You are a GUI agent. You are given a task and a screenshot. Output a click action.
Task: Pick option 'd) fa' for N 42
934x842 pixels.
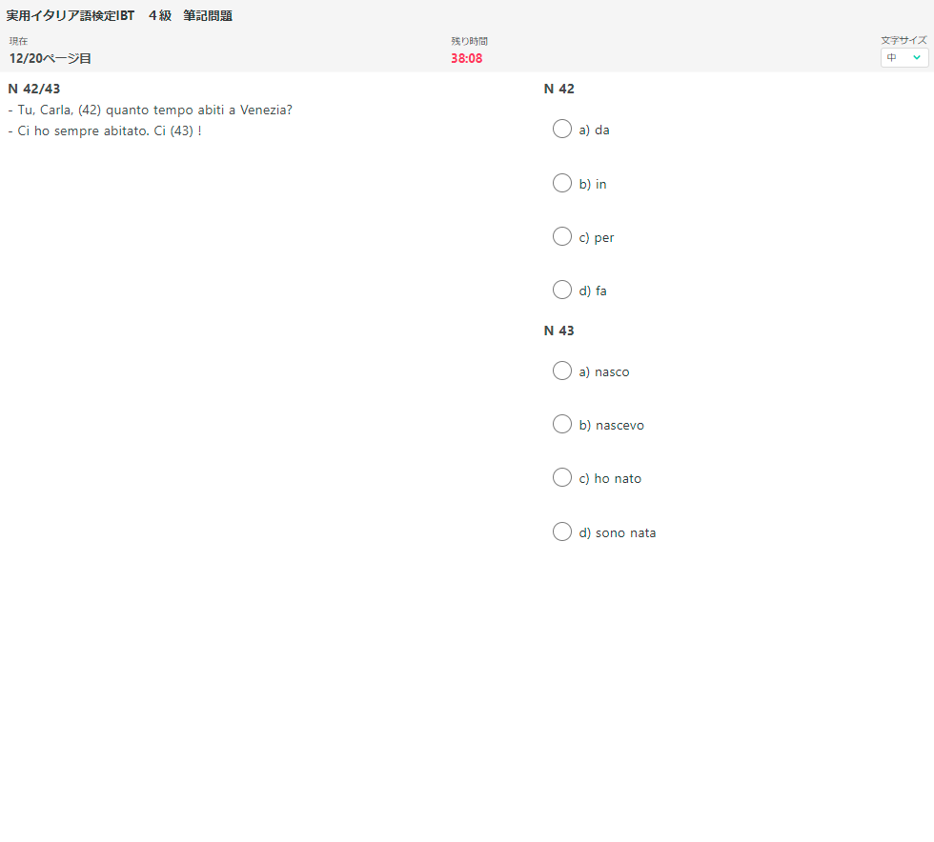561,290
